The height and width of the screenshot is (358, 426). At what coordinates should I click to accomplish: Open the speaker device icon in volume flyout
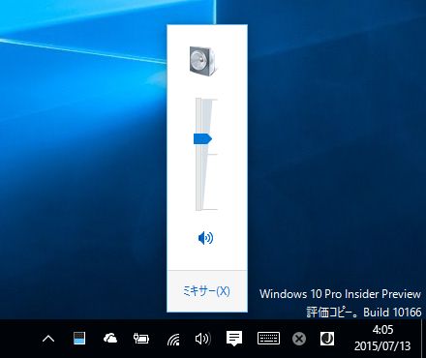pyautogui.click(x=203, y=61)
